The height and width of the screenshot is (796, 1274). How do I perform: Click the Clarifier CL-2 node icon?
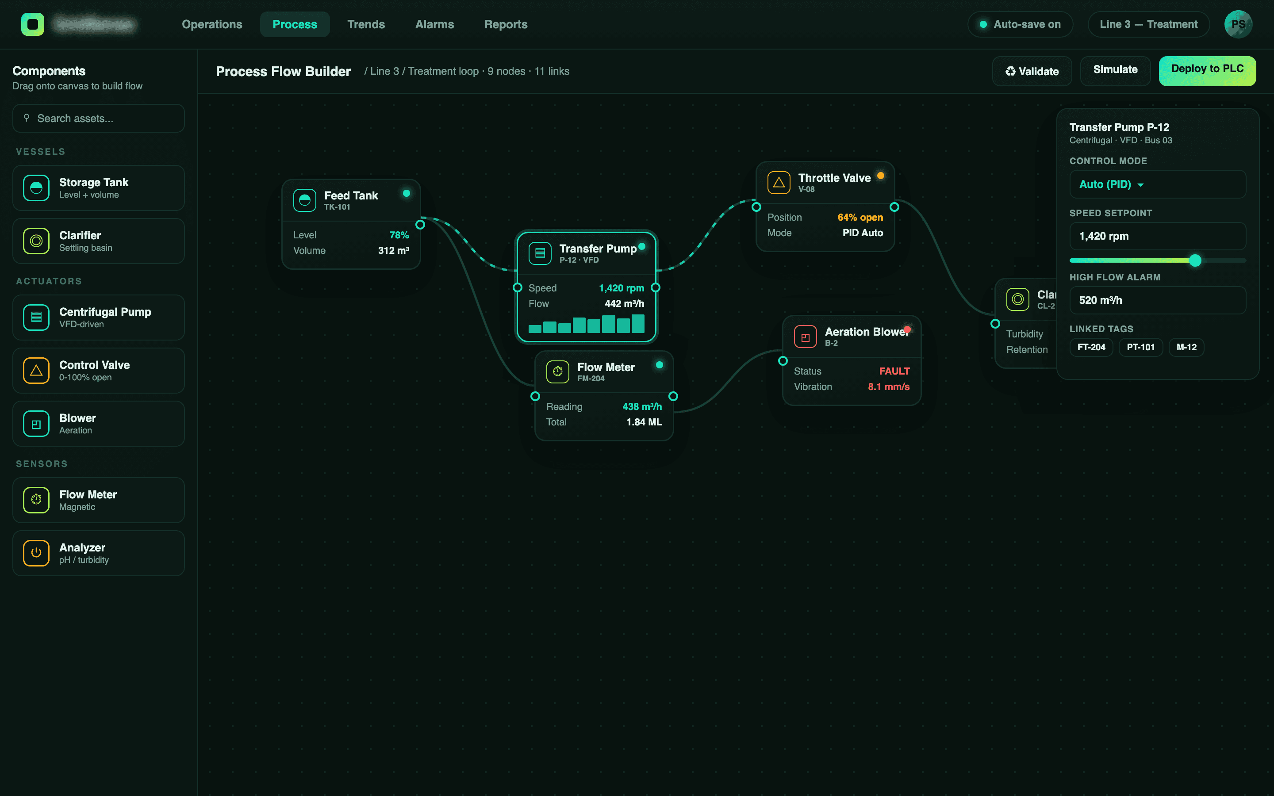click(x=1017, y=299)
